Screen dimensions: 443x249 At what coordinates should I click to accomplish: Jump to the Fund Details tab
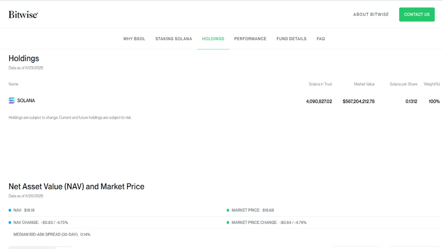click(291, 39)
